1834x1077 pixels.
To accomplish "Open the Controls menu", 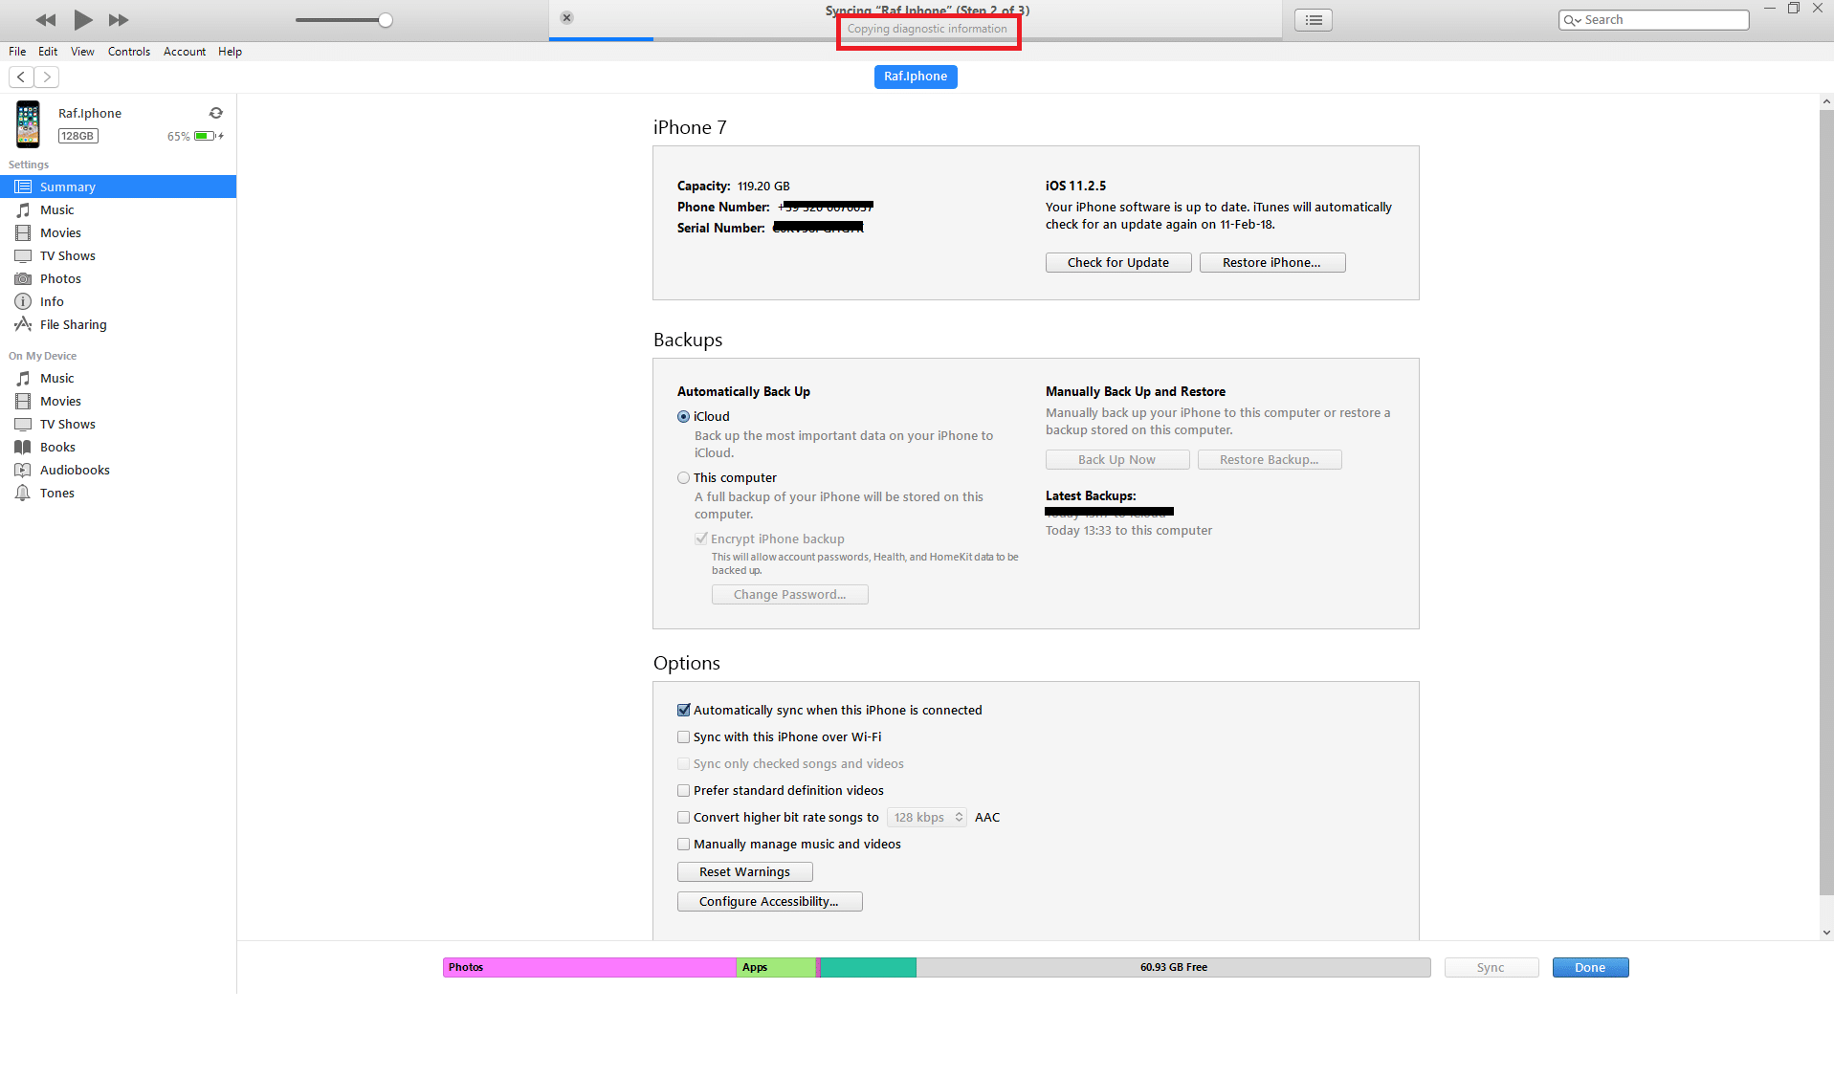I will tap(129, 52).
